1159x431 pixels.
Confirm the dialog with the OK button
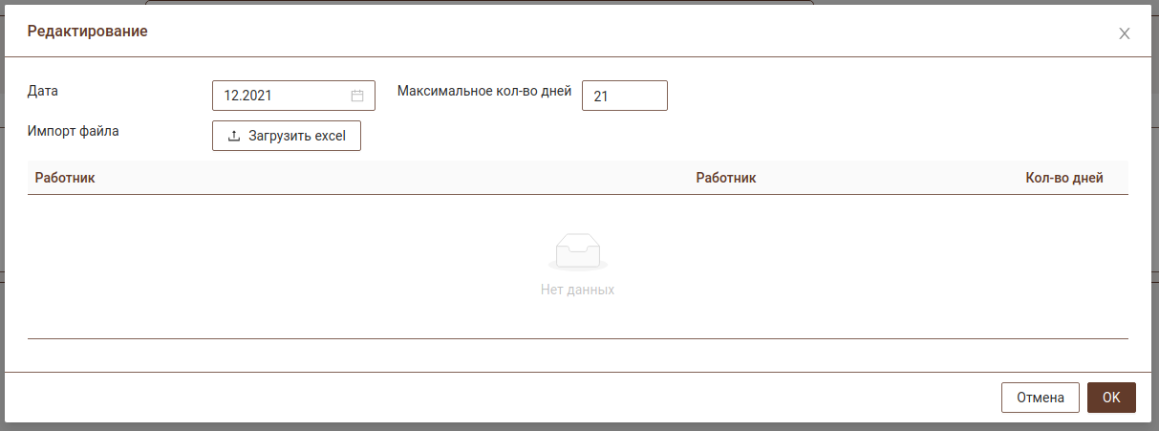pos(1111,398)
